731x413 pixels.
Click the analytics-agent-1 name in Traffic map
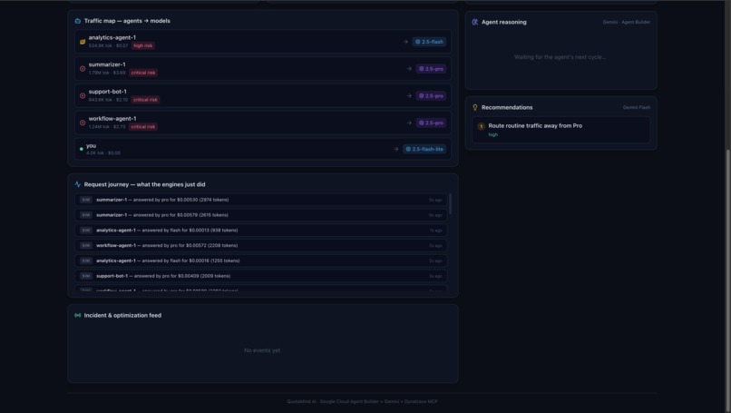(x=112, y=38)
